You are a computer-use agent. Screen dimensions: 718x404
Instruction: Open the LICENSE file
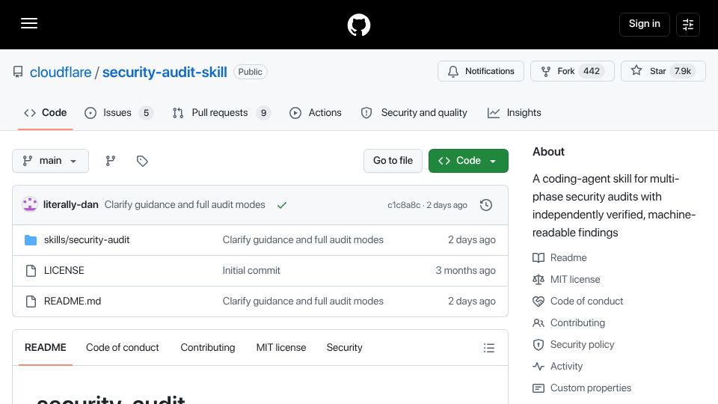tap(64, 270)
